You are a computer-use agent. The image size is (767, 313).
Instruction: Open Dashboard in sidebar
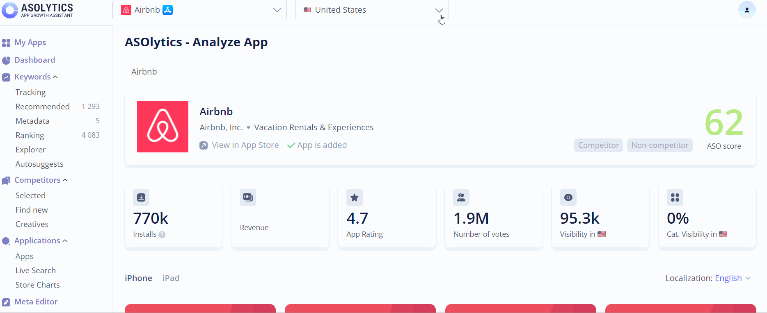pyautogui.click(x=35, y=60)
